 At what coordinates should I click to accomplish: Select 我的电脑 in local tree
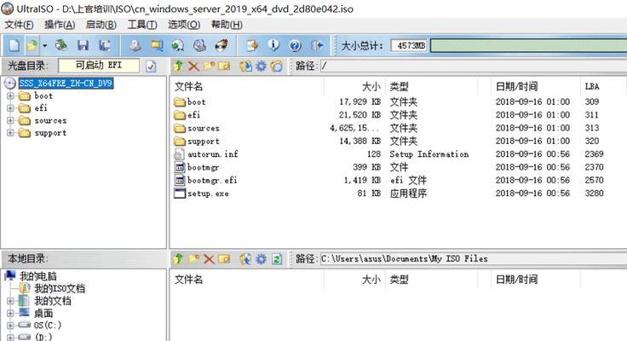pyautogui.click(x=38, y=276)
